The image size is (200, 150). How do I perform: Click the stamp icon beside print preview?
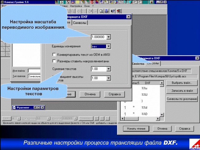coord(106,11)
